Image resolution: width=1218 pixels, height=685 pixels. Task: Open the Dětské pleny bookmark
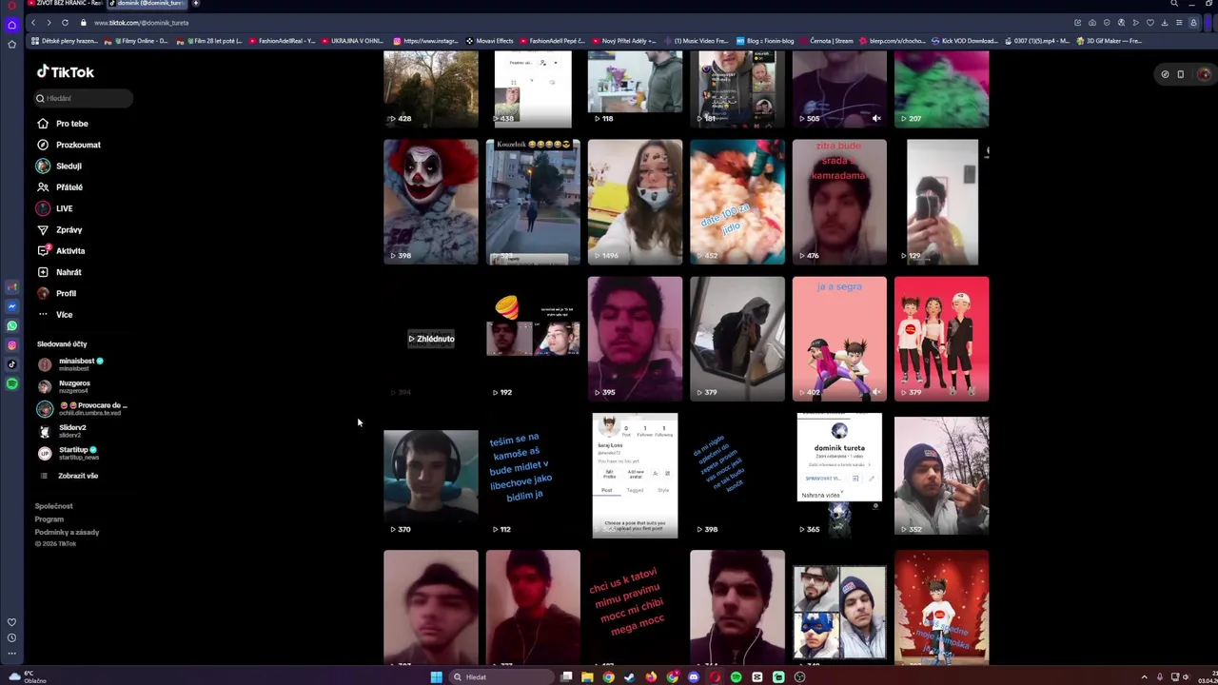click(65, 41)
